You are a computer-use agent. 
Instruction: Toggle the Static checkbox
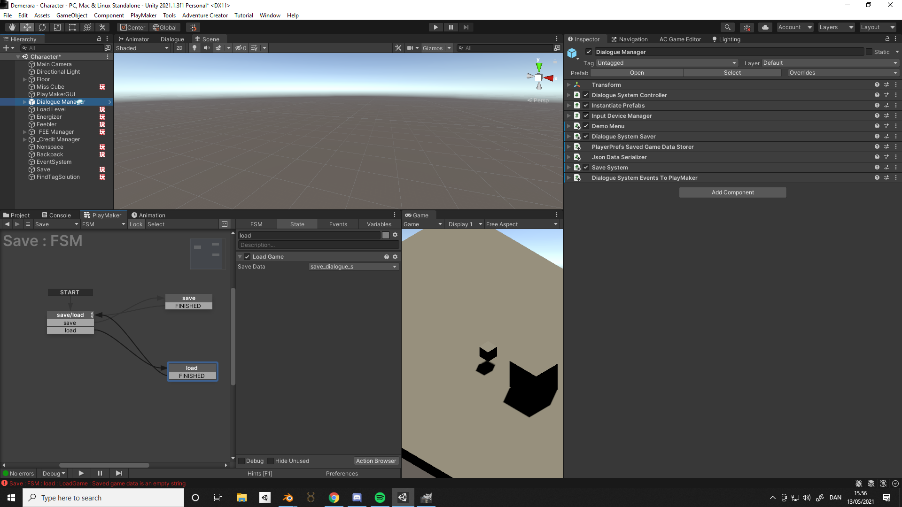click(869, 52)
